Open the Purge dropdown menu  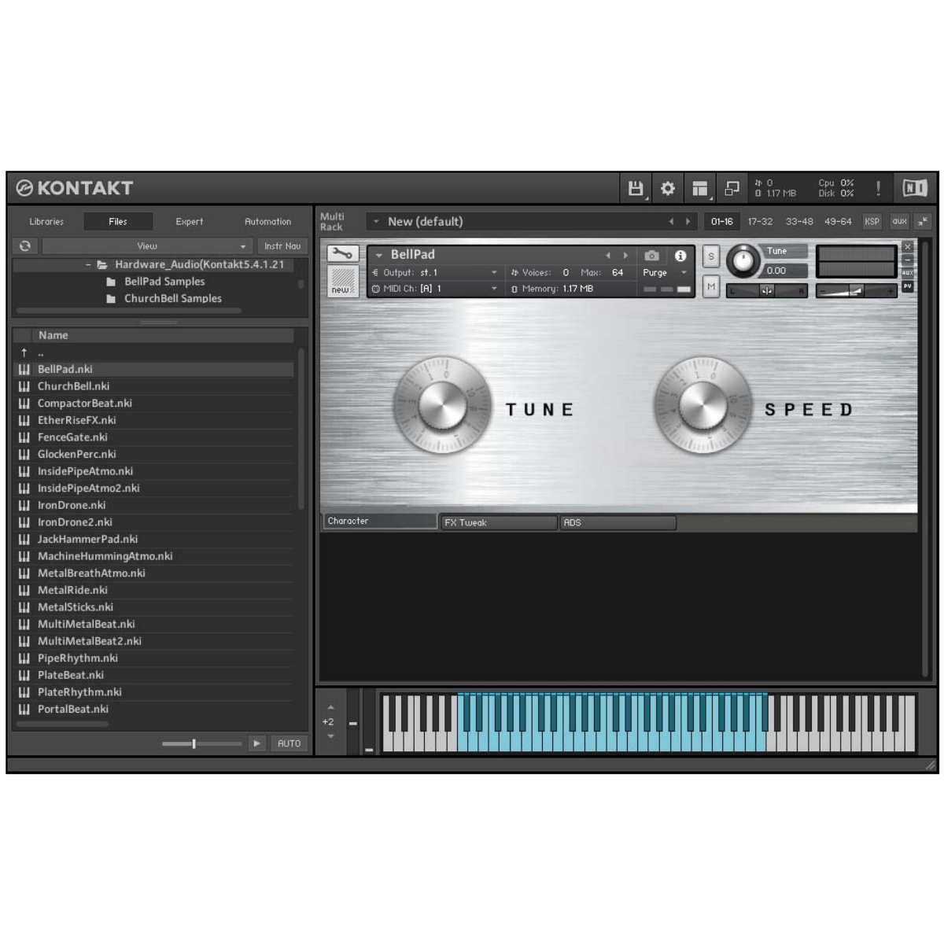click(x=665, y=273)
